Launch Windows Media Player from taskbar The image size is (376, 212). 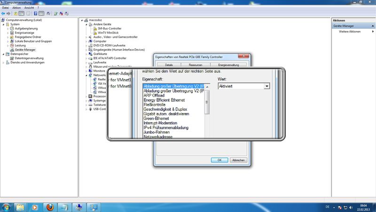(x=35, y=207)
